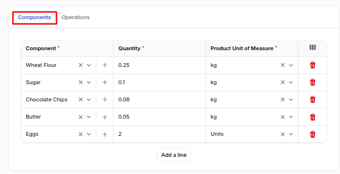
Task: Expand the Wheat Flour component dropdown
Action: (x=89, y=65)
